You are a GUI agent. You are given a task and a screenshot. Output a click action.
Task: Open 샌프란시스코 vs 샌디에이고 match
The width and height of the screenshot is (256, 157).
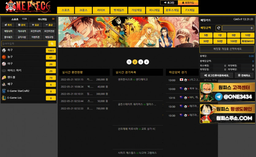[133, 79]
